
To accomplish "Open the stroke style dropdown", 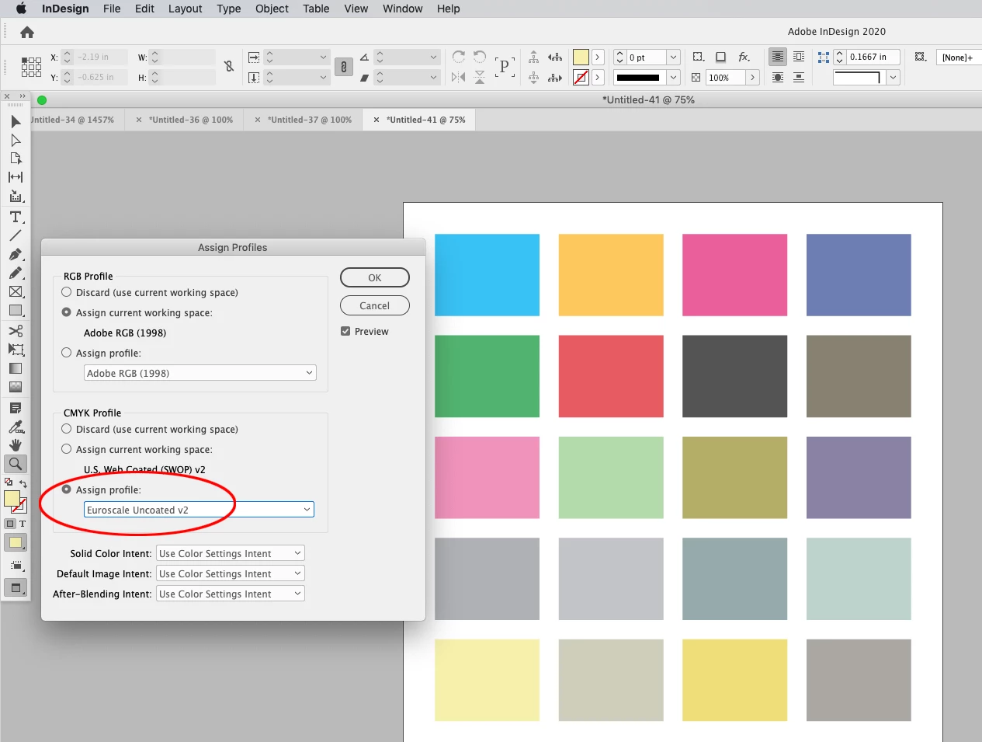I will click(x=674, y=78).
